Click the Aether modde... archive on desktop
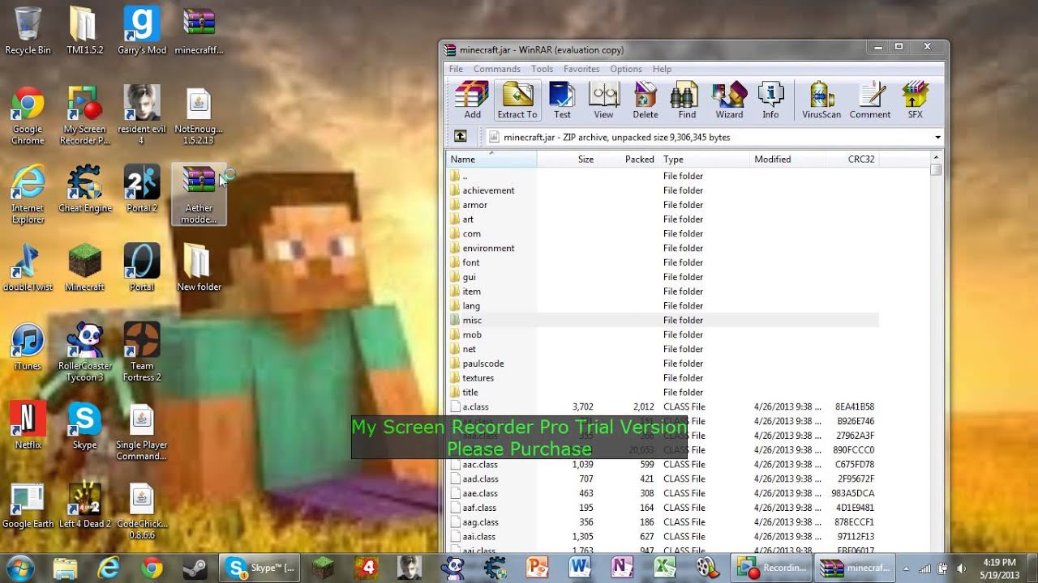 click(x=199, y=194)
